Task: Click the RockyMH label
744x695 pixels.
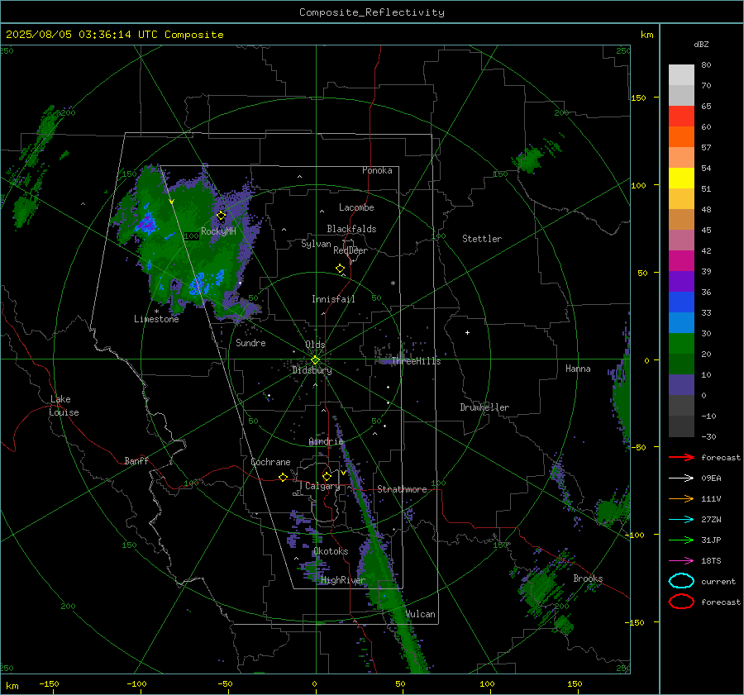Action: click(x=218, y=231)
